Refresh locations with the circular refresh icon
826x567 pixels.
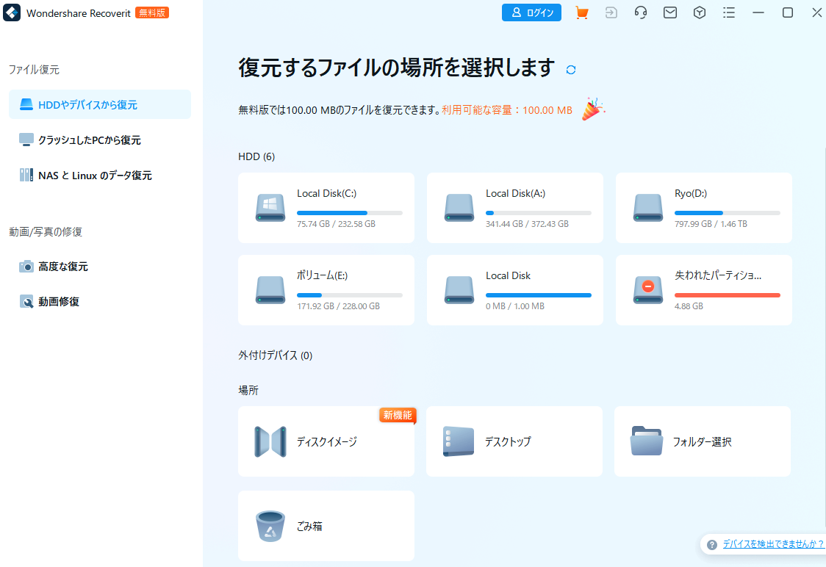click(x=570, y=68)
